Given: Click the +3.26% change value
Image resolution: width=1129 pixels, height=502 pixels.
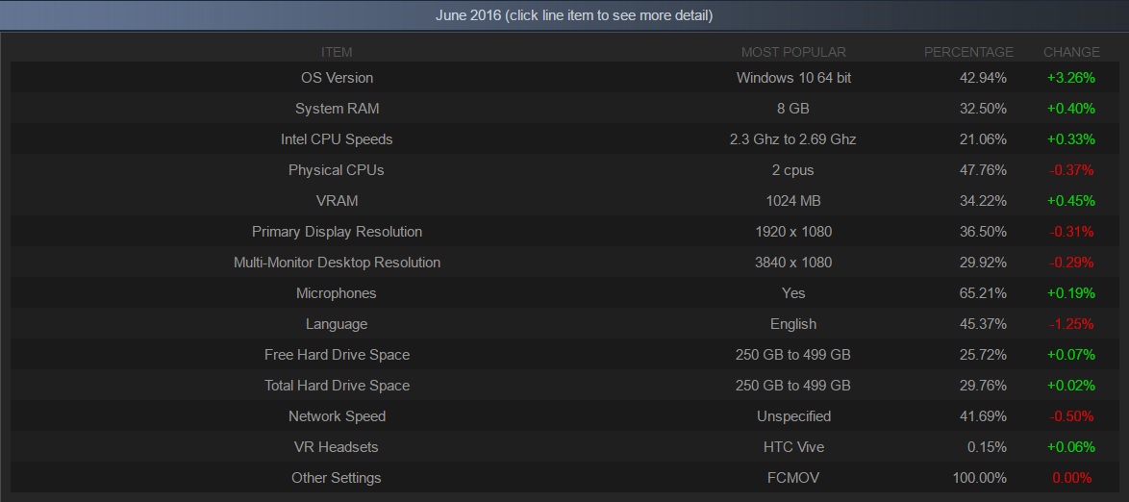Looking at the screenshot, I should tap(1070, 78).
